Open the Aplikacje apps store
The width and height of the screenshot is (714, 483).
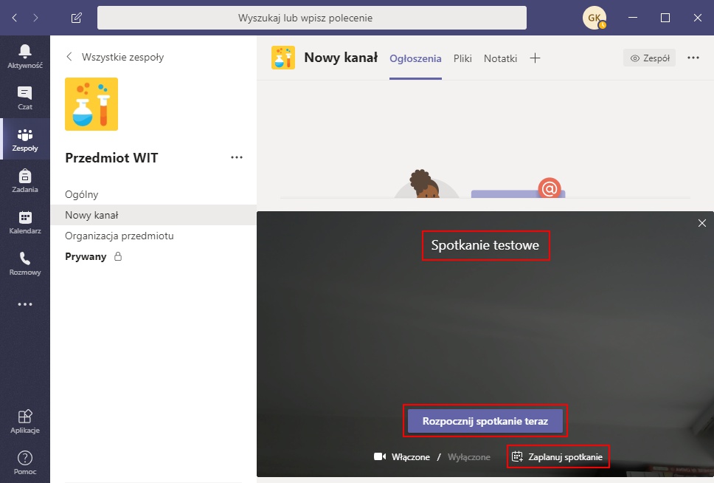tap(25, 421)
